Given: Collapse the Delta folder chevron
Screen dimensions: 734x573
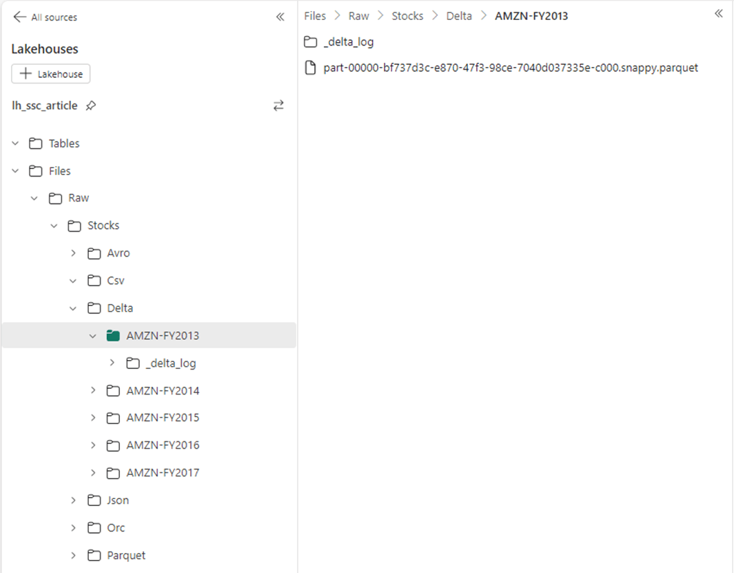Looking at the screenshot, I should pyautogui.click(x=74, y=308).
